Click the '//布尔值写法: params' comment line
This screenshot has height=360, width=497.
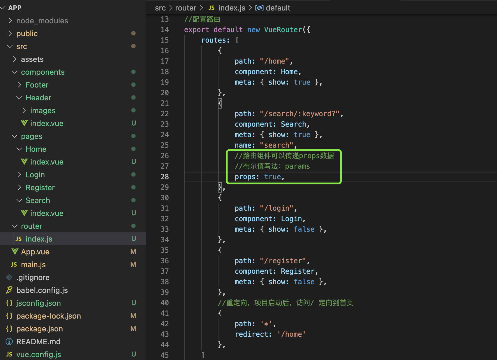(x=272, y=166)
